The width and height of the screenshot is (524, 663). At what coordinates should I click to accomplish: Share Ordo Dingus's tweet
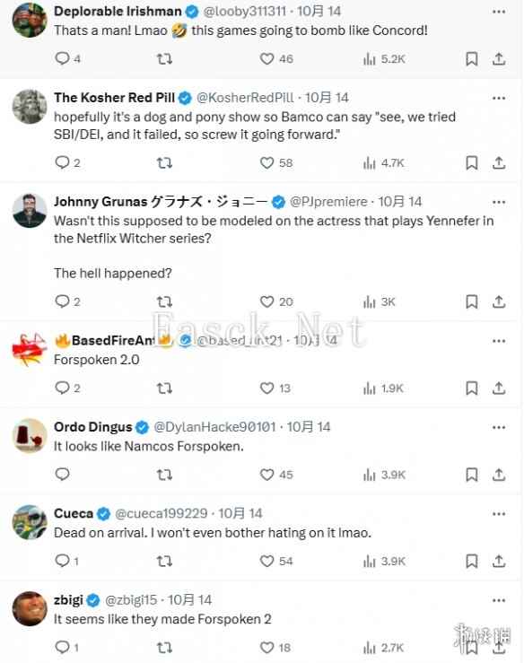coord(499,475)
